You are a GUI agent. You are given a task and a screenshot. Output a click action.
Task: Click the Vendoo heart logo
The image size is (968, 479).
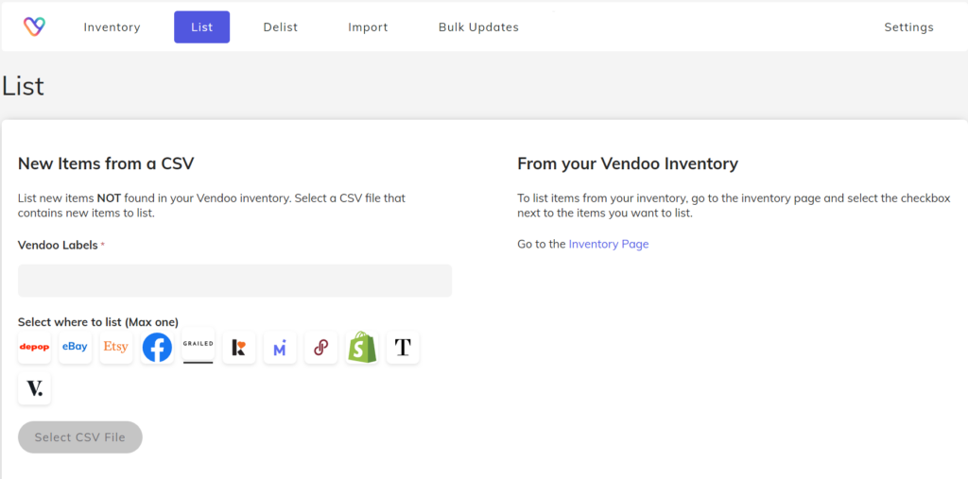tap(35, 26)
